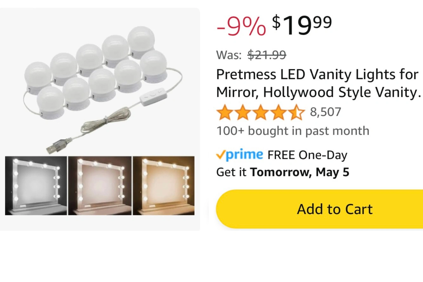This screenshot has width=423, height=282.
Task: Click the half-filled fifth rating star
Action: point(296,112)
